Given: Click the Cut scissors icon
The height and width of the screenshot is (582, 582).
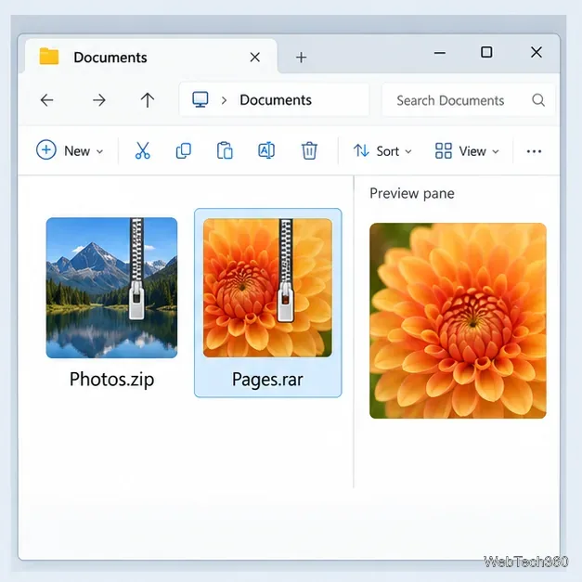Looking at the screenshot, I should (143, 150).
